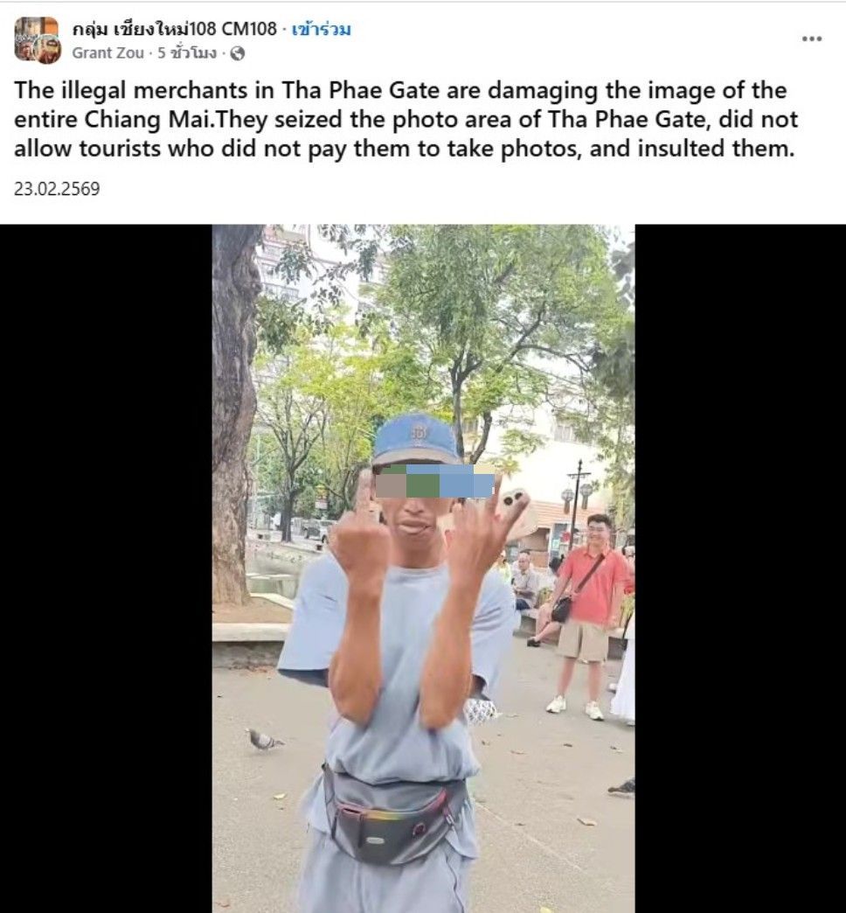Viewport: 846px width, 913px height.
Task: Open group name เชียงใหม่108 CM108
Action: [175, 29]
